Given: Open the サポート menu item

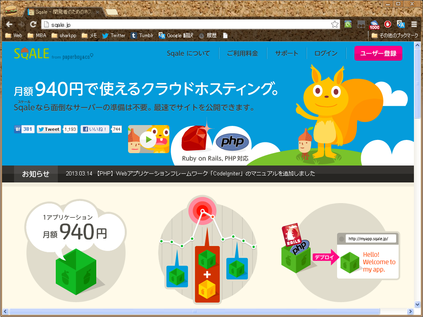Looking at the screenshot, I should tap(287, 53).
